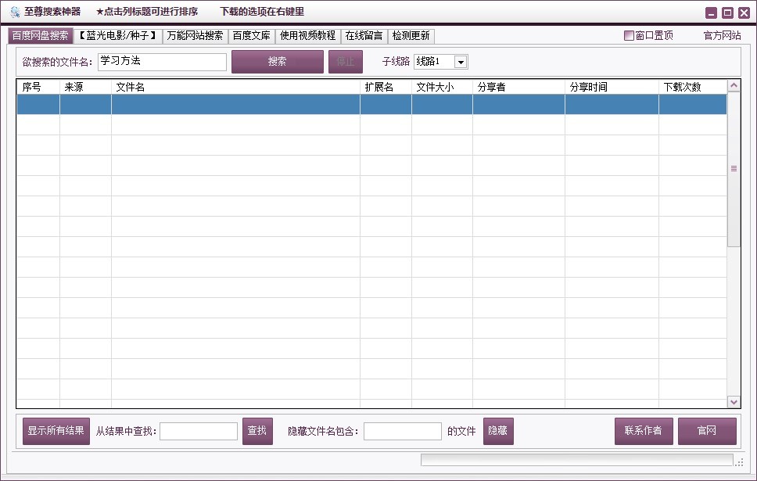Open the 官方网站 link
Screen dimensions: 757x481
tap(722, 36)
